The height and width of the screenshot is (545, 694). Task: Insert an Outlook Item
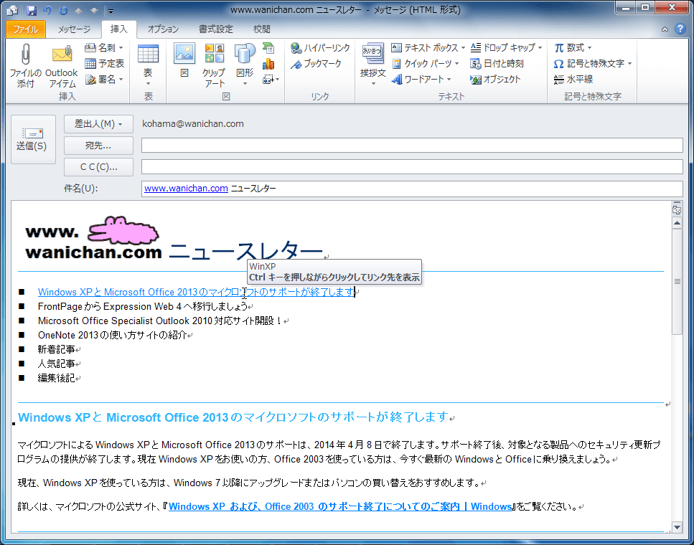[62, 65]
